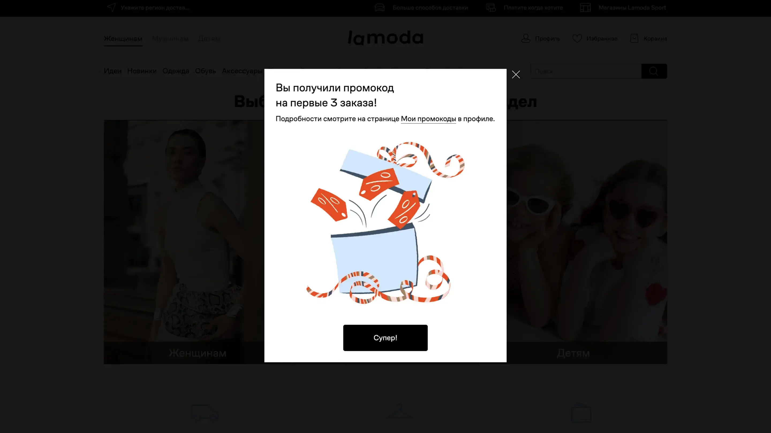Open the Обувь menu item

[205, 71]
